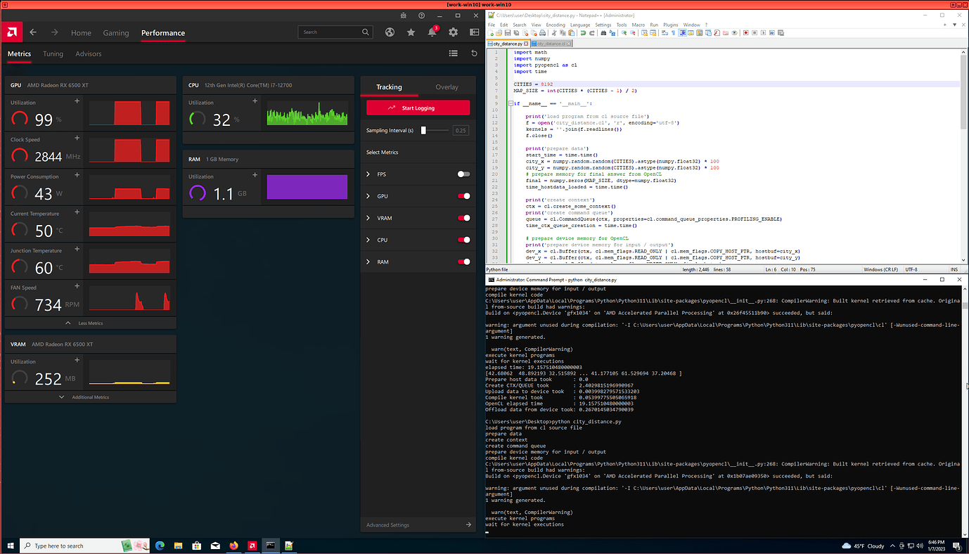
Task: Click the AMD logo in AMD Software
Action: pos(11,32)
